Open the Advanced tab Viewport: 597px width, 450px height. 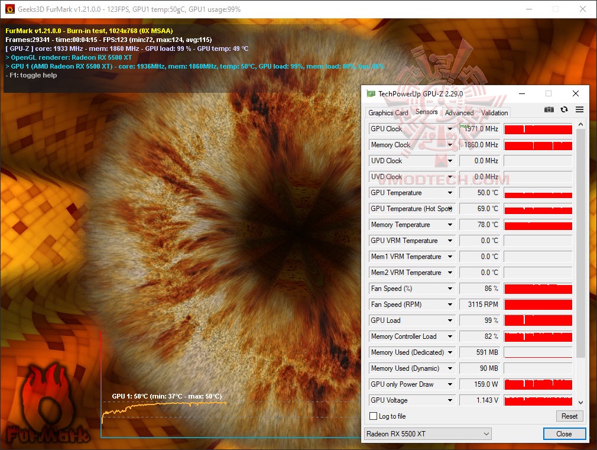459,113
